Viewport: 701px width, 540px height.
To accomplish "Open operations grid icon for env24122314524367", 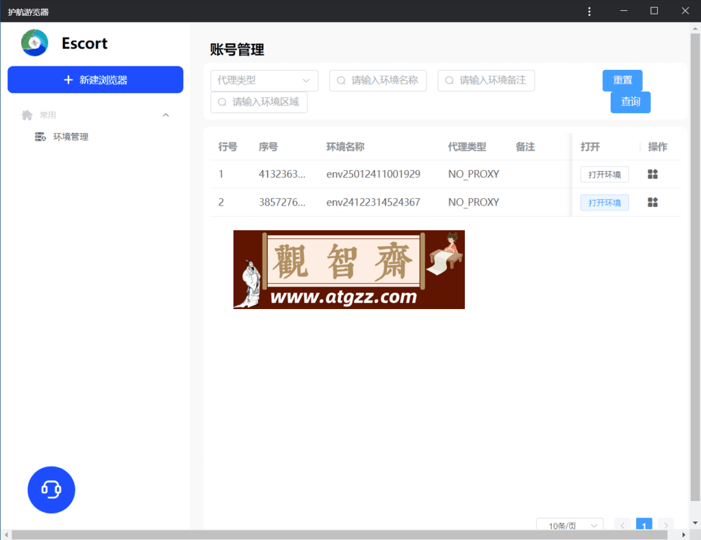I will 652,202.
